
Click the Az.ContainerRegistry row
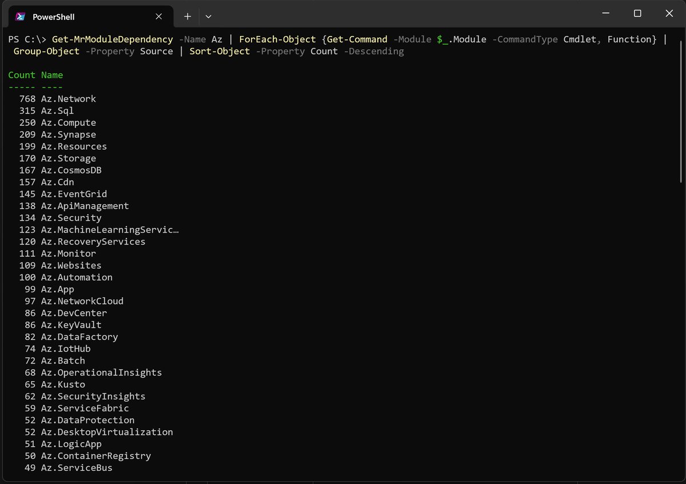click(x=88, y=456)
